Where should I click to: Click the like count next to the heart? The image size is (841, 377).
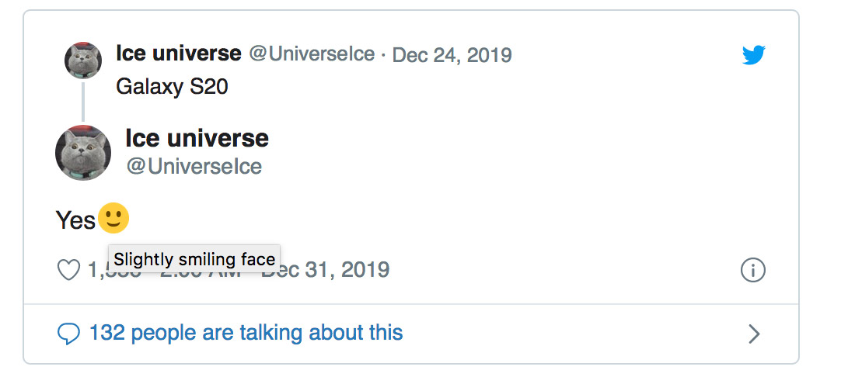(97, 271)
